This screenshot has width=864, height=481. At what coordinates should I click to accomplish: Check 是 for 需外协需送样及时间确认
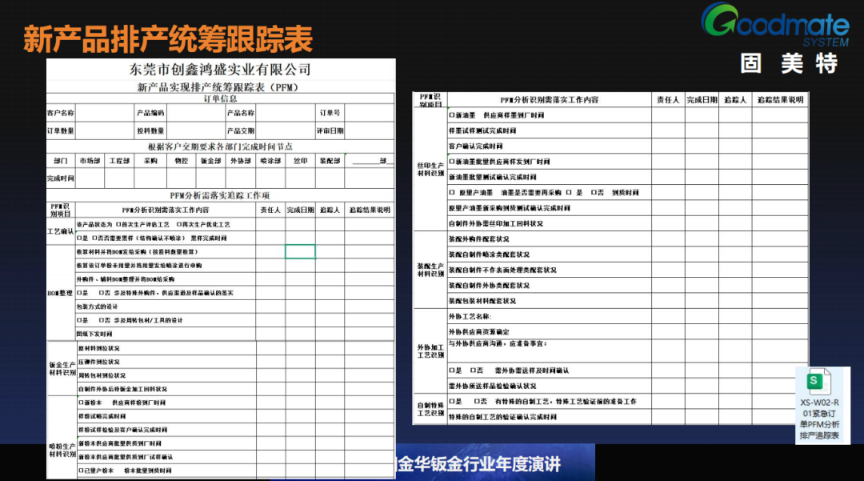pos(450,372)
